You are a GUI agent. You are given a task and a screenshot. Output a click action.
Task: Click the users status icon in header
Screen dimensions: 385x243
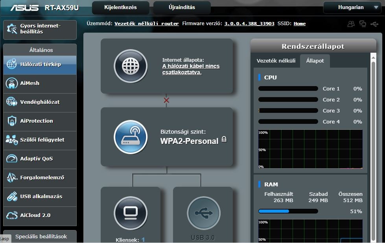351,24
